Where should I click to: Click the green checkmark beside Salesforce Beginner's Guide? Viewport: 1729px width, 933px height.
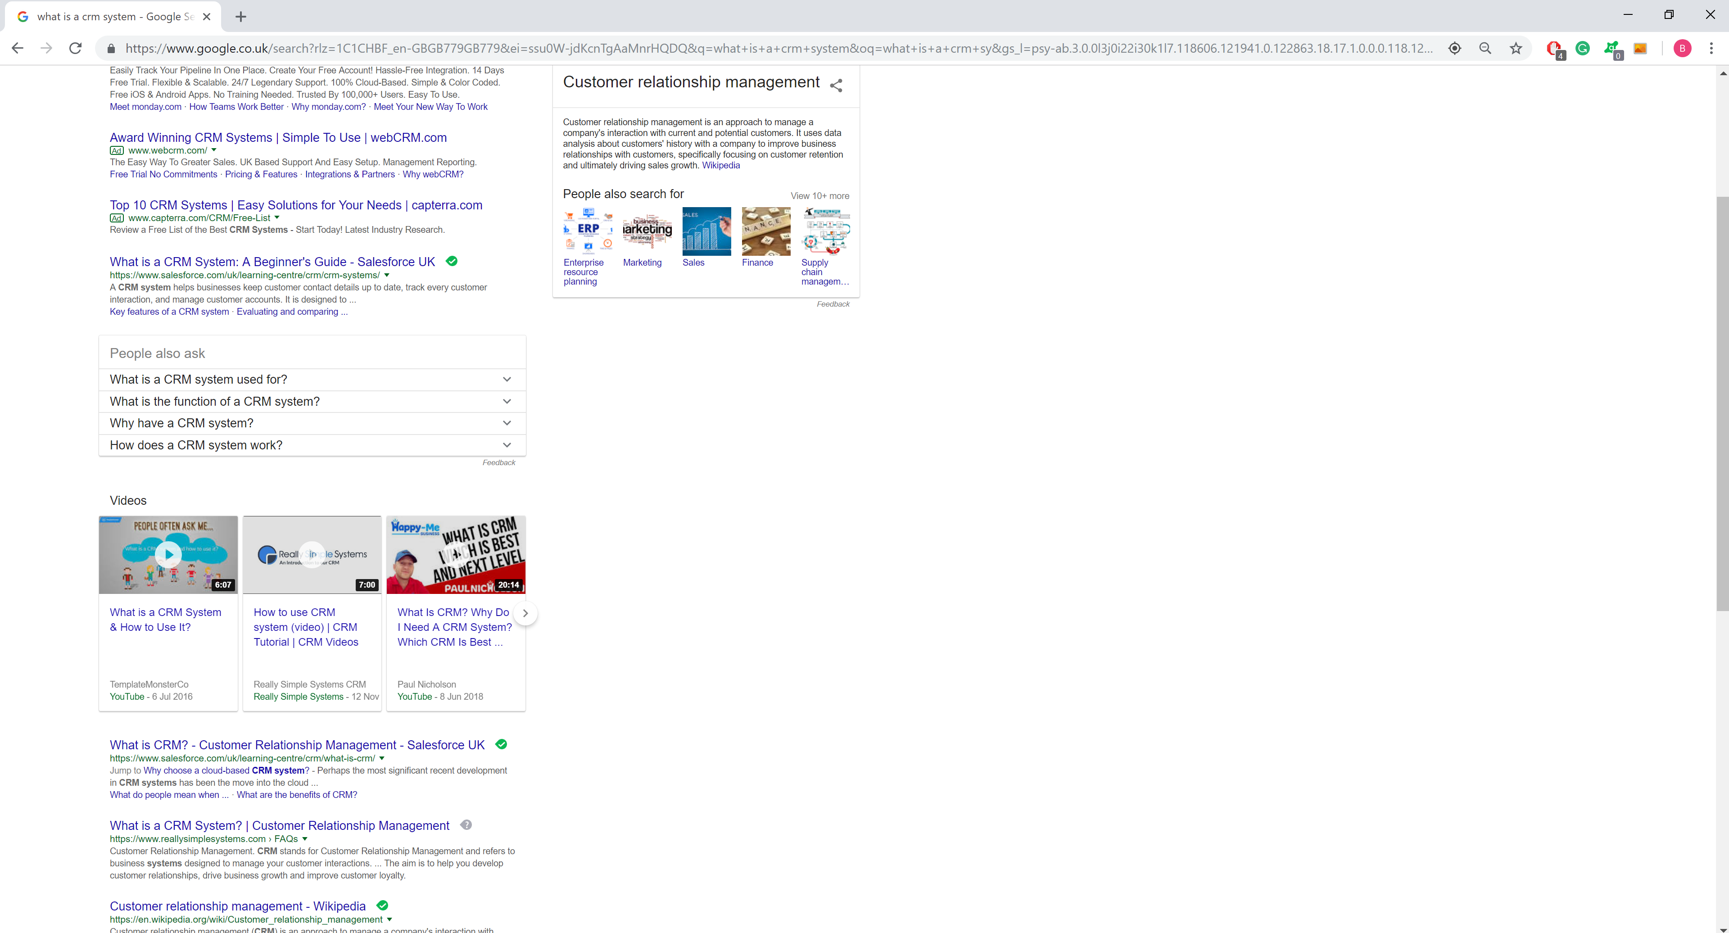(x=452, y=261)
